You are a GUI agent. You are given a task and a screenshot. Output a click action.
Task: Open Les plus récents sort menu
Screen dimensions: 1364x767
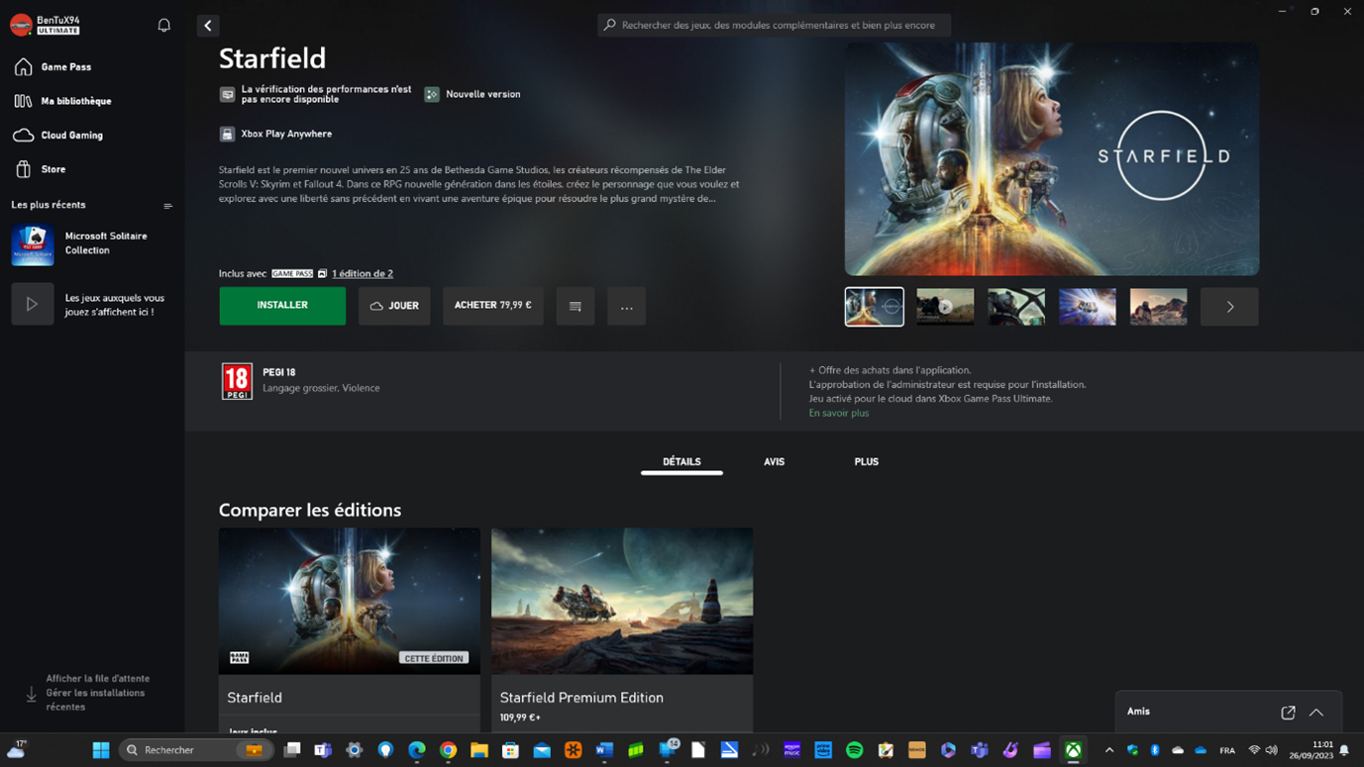[167, 206]
